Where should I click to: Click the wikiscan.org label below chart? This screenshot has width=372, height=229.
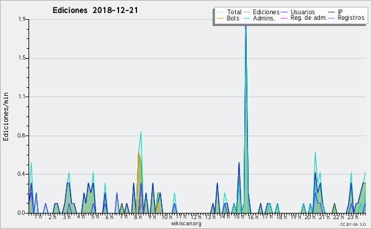pos(186,223)
